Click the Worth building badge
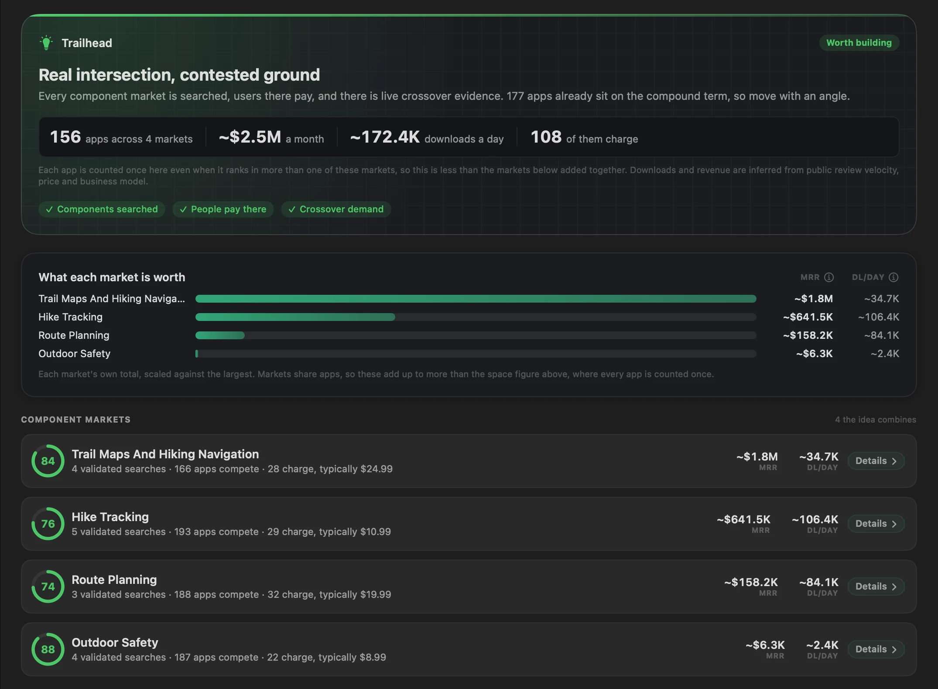Viewport: 938px width, 689px height. point(859,43)
